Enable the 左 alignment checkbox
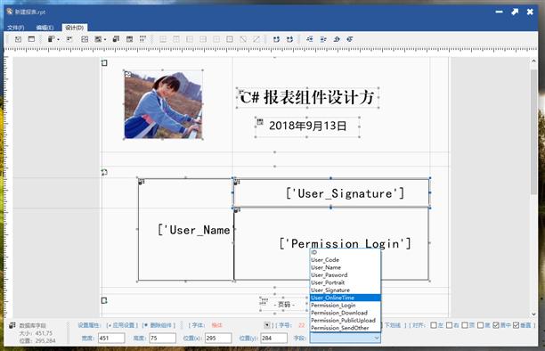 point(434,325)
